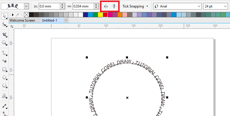230x116 pixels.
Task: Expand the 24 pt font size list
Action: click(225, 6)
